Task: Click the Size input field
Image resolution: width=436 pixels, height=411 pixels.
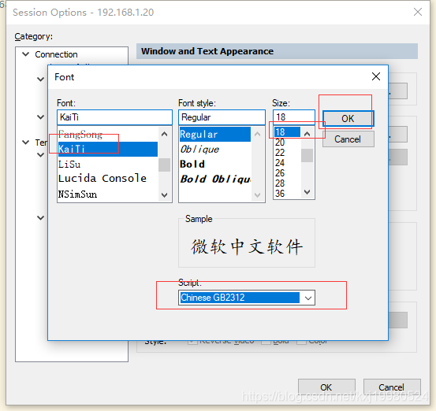Action: (x=293, y=117)
